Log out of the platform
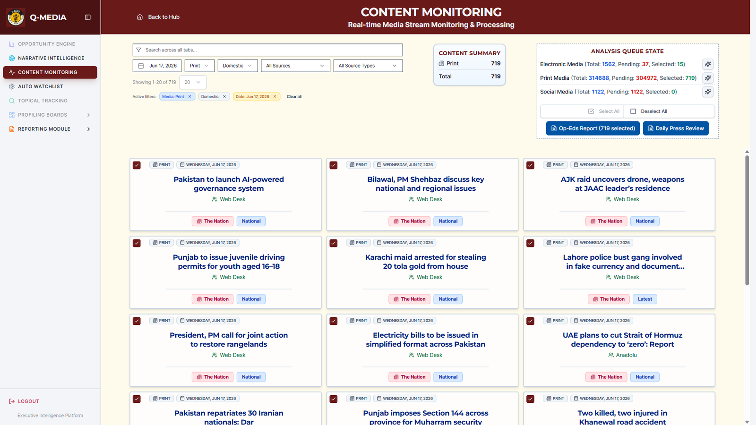This screenshot has height=425, width=756. 24,401
